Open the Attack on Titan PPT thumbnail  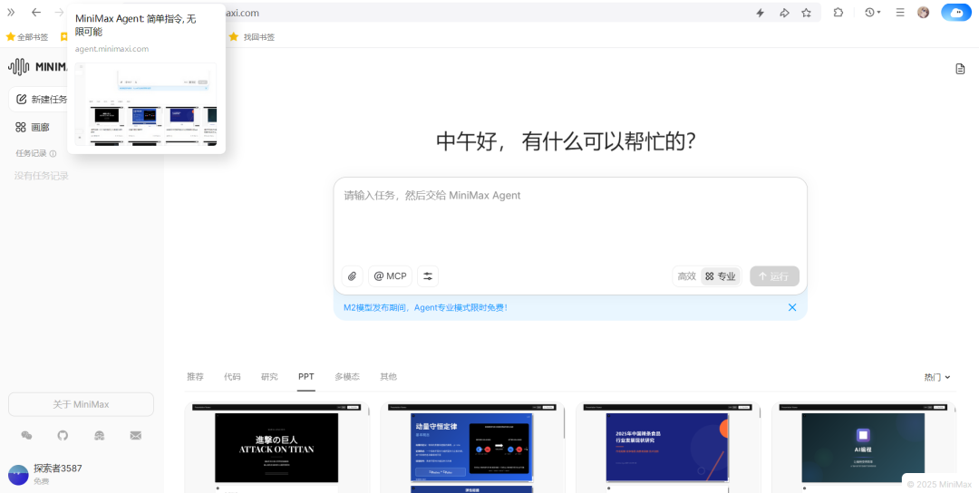(x=276, y=447)
